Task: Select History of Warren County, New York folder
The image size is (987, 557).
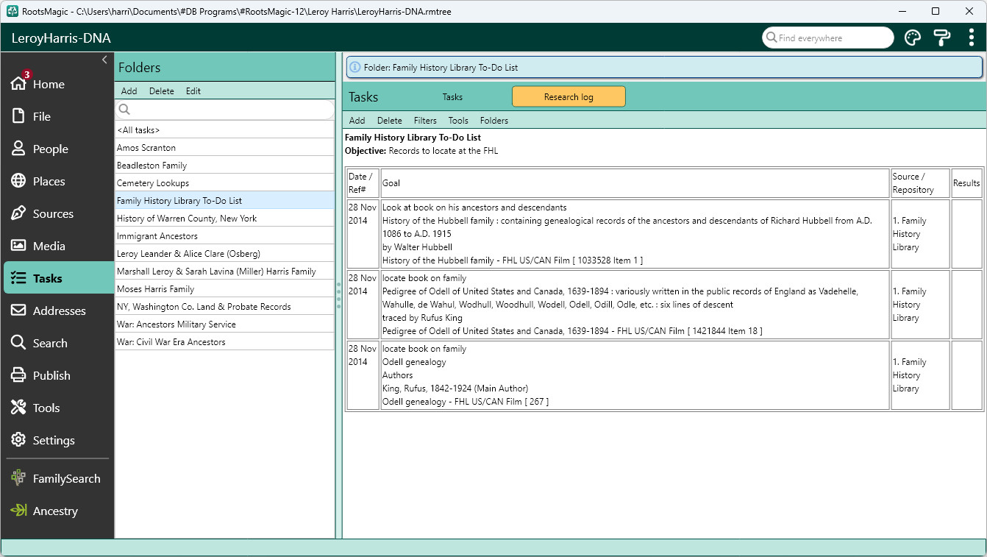Action: coord(225,219)
